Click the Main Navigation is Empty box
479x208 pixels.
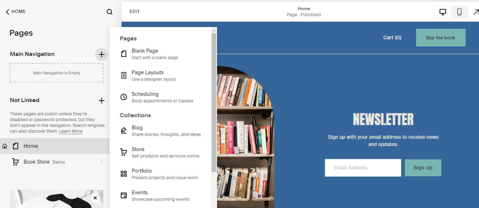pyautogui.click(x=57, y=73)
